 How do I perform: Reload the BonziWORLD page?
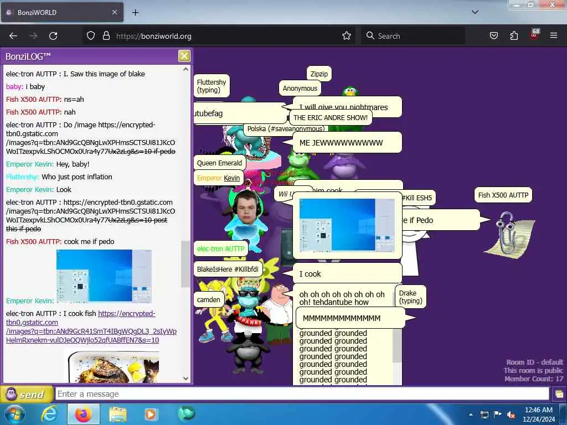pos(53,36)
